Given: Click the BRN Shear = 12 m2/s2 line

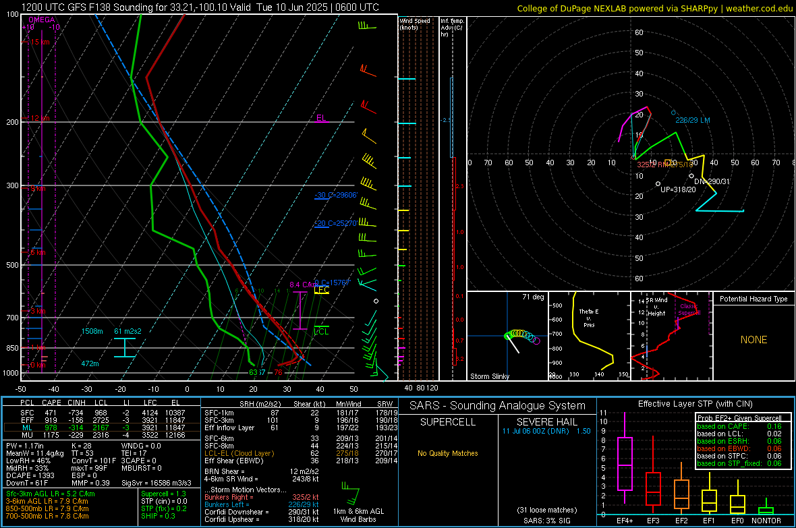Looking at the screenshot, I should click(x=262, y=471).
